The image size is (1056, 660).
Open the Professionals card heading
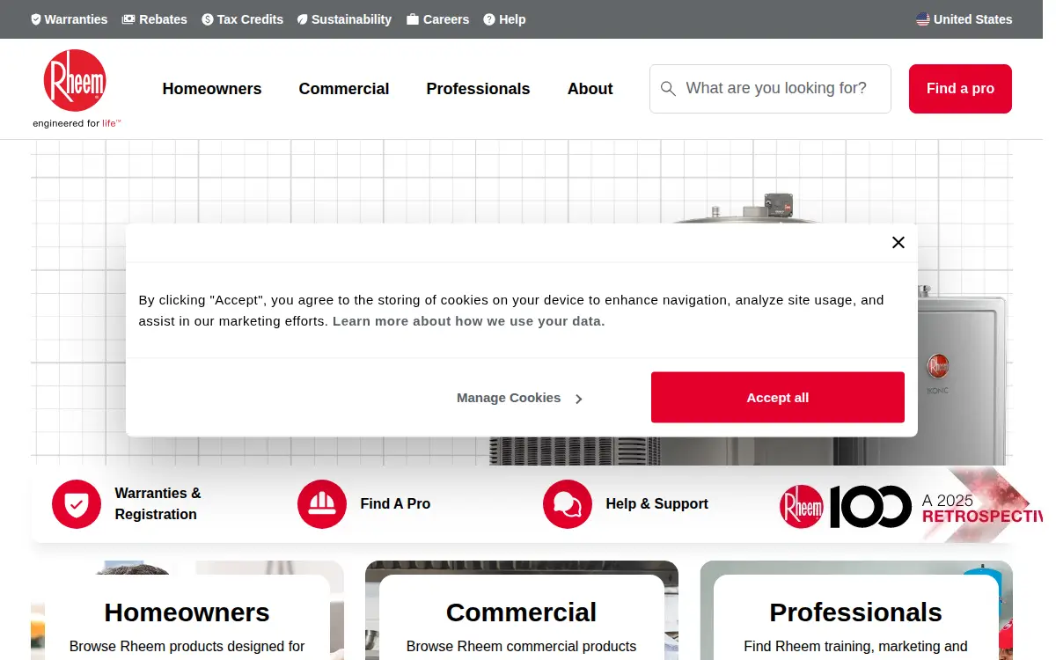pos(855,612)
